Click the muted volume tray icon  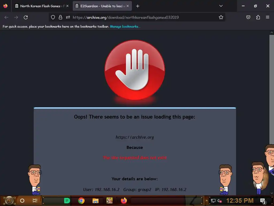[x=219, y=201]
